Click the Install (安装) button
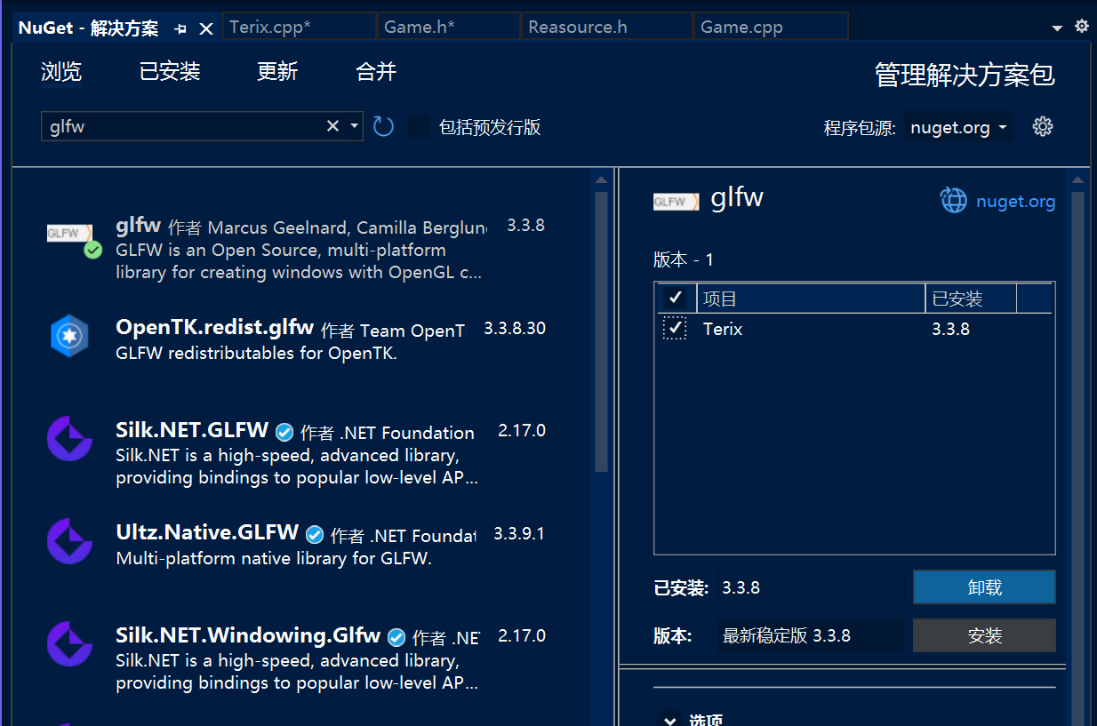The width and height of the screenshot is (1097, 726). tap(984, 635)
